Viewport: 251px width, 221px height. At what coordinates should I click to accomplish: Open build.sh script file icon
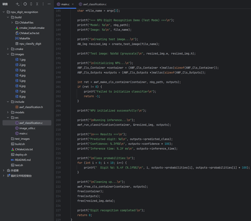[13, 144]
